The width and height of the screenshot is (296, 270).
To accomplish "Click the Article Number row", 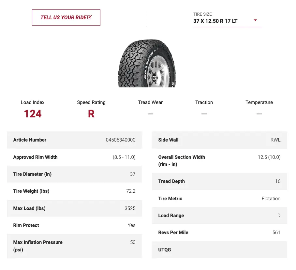I will pos(74,140).
